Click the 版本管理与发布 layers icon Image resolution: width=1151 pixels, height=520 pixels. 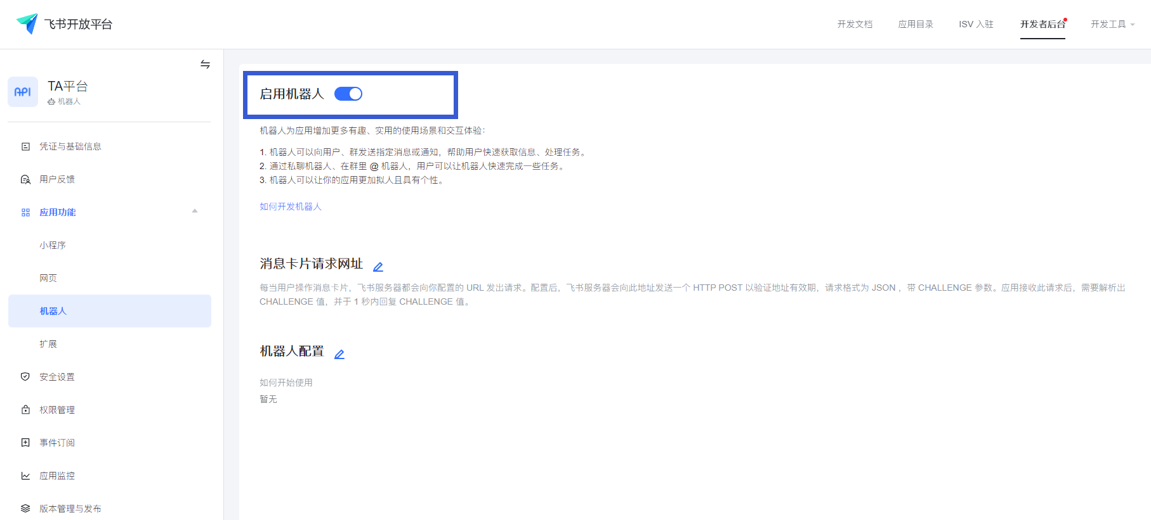(x=25, y=509)
